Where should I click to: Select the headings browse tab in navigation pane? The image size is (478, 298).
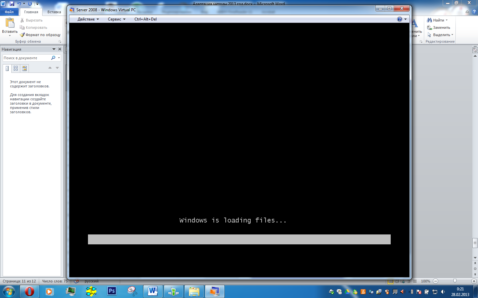coord(7,69)
